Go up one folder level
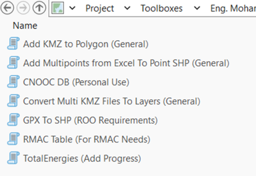This screenshot has width=256, height=176. coord(39,8)
